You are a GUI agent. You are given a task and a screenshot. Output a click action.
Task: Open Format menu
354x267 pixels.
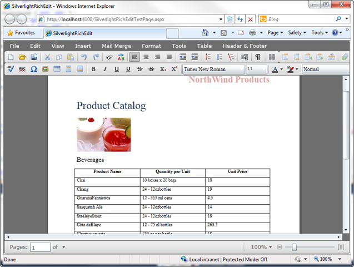click(152, 46)
